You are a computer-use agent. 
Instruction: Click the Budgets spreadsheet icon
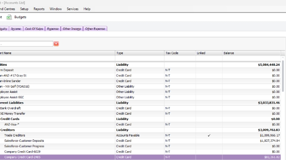coord(9,17)
